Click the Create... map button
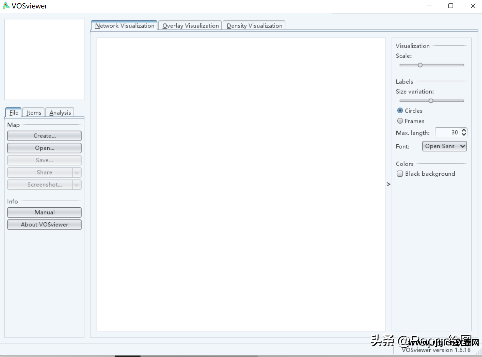This screenshot has width=482, height=357. [x=45, y=136]
